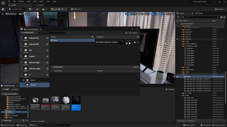Add a new collection with plus icon
This screenshot has width=227, height=127.
point(23,121)
